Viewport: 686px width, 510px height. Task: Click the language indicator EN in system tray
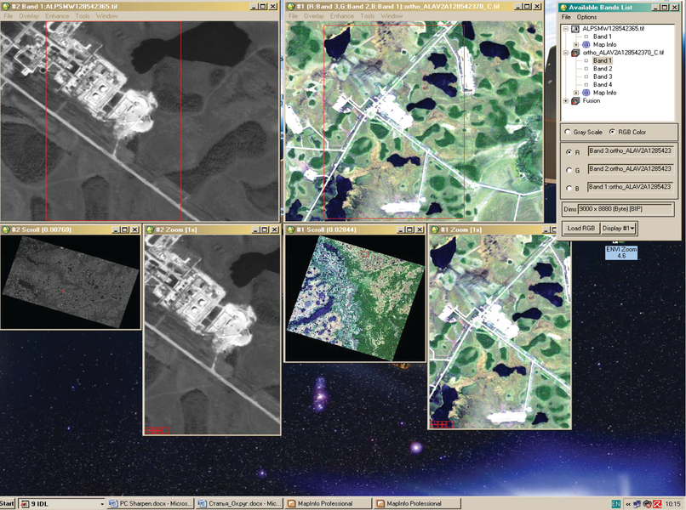(x=615, y=503)
